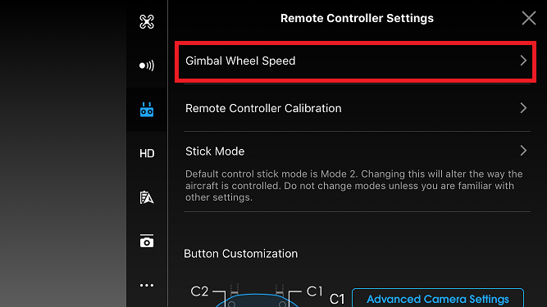Click the C1 label on controller diagram
Viewport: 547px width, 307px height.
(314, 291)
